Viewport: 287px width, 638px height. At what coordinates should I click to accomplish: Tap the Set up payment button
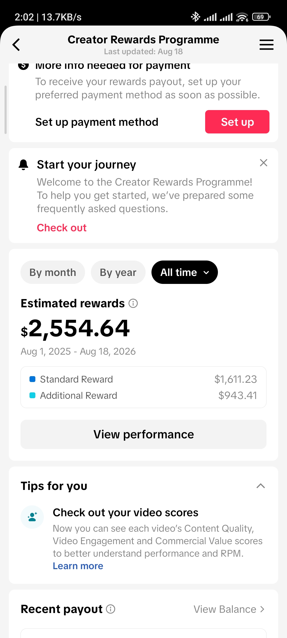[237, 122]
